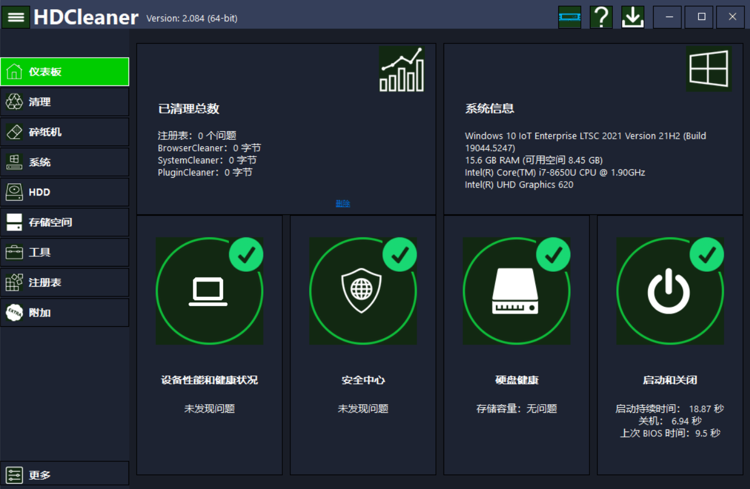Click the 已清理总数 heading

point(189,109)
